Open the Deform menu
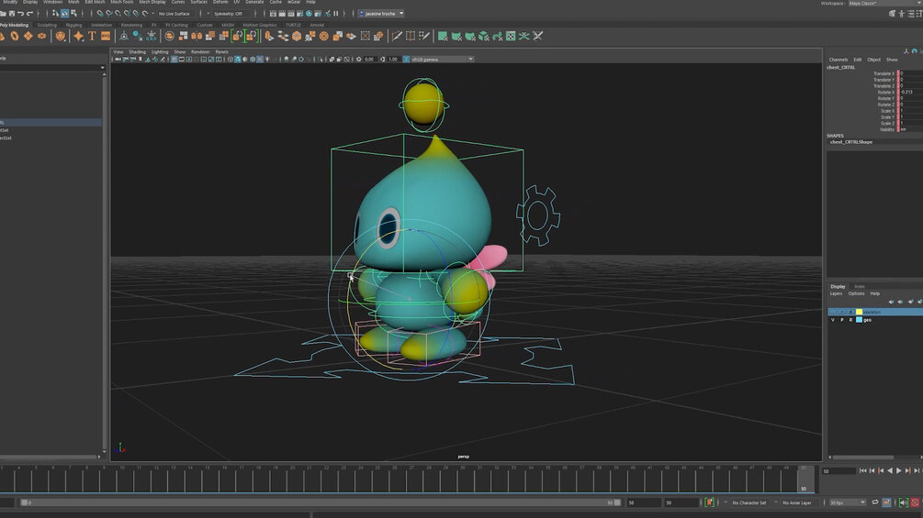923x518 pixels. [x=220, y=3]
